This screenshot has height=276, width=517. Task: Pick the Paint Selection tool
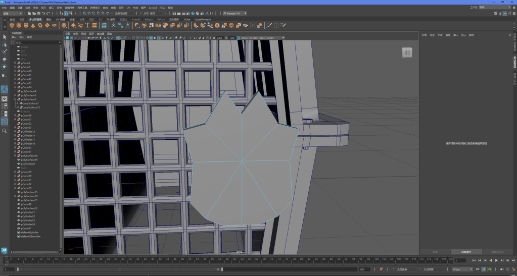click(5, 52)
